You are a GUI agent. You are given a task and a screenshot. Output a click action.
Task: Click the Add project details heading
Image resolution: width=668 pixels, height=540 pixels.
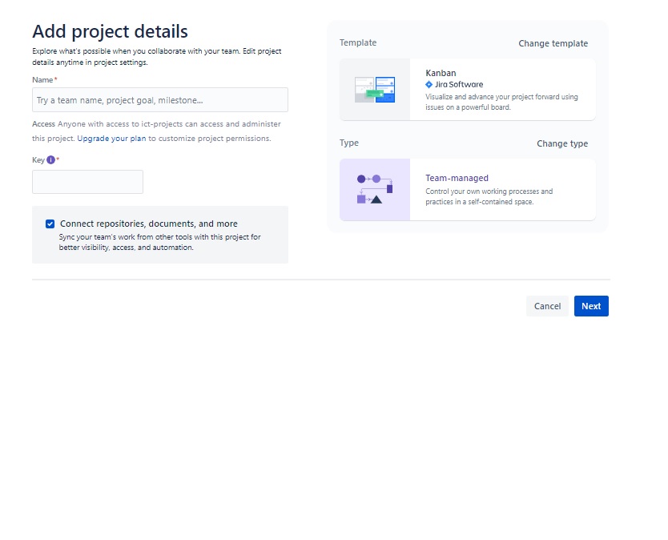(x=109, y=32)
